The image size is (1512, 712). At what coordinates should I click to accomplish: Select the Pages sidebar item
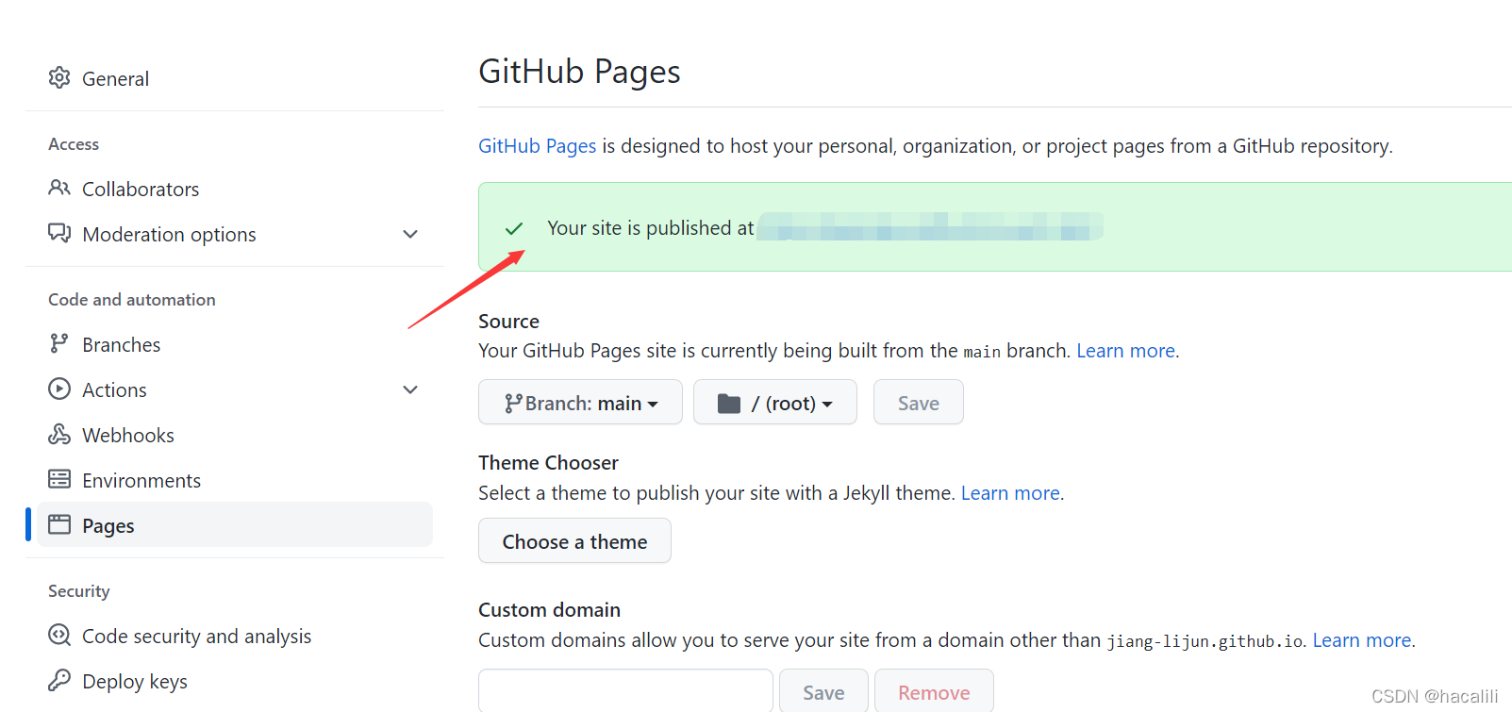coord(235,524)
